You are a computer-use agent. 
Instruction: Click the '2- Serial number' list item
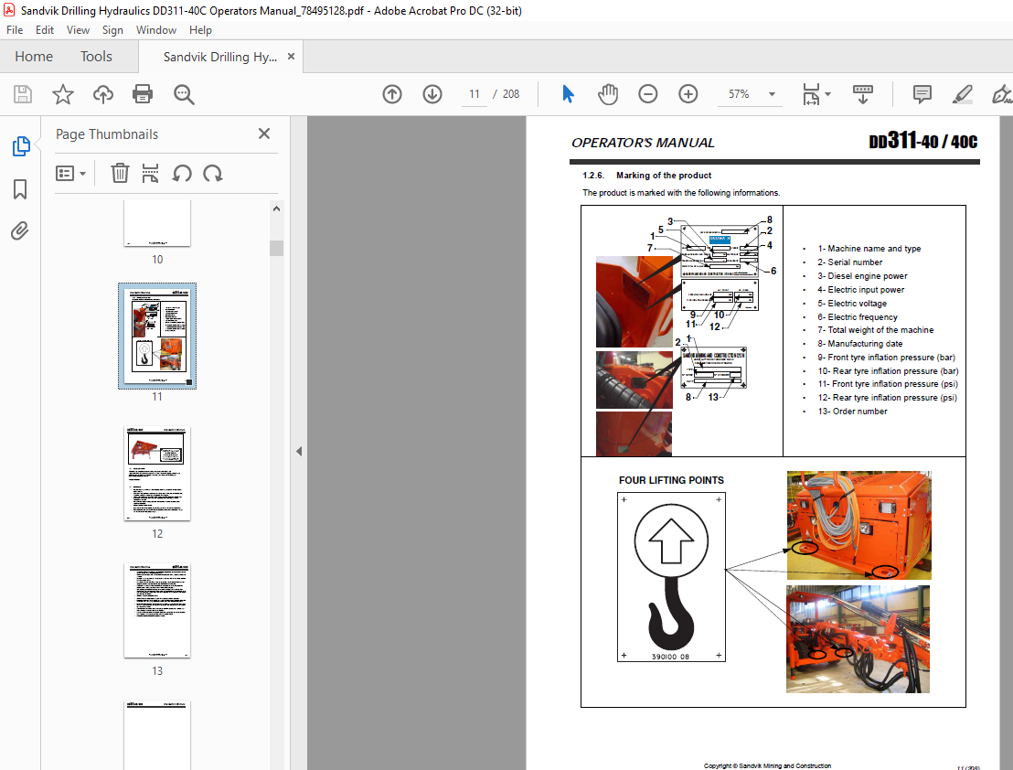point(849,262)
